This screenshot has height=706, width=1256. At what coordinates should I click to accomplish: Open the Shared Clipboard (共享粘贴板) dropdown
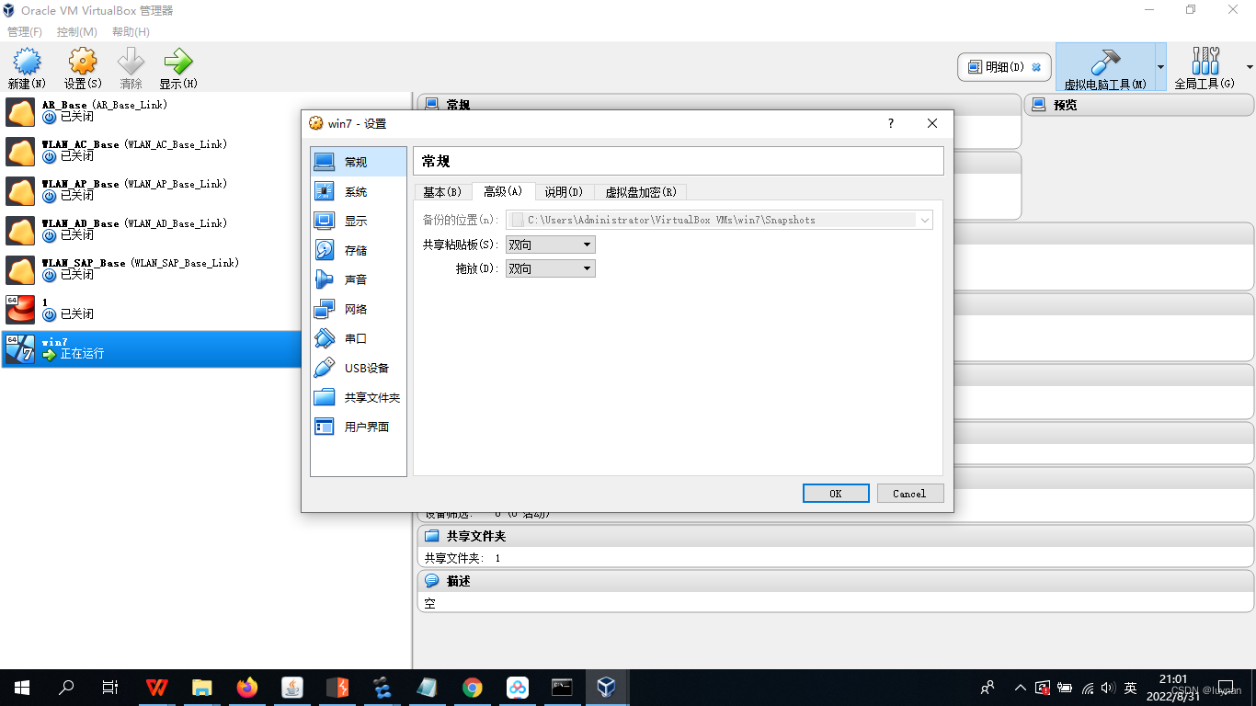coord(551,245)
